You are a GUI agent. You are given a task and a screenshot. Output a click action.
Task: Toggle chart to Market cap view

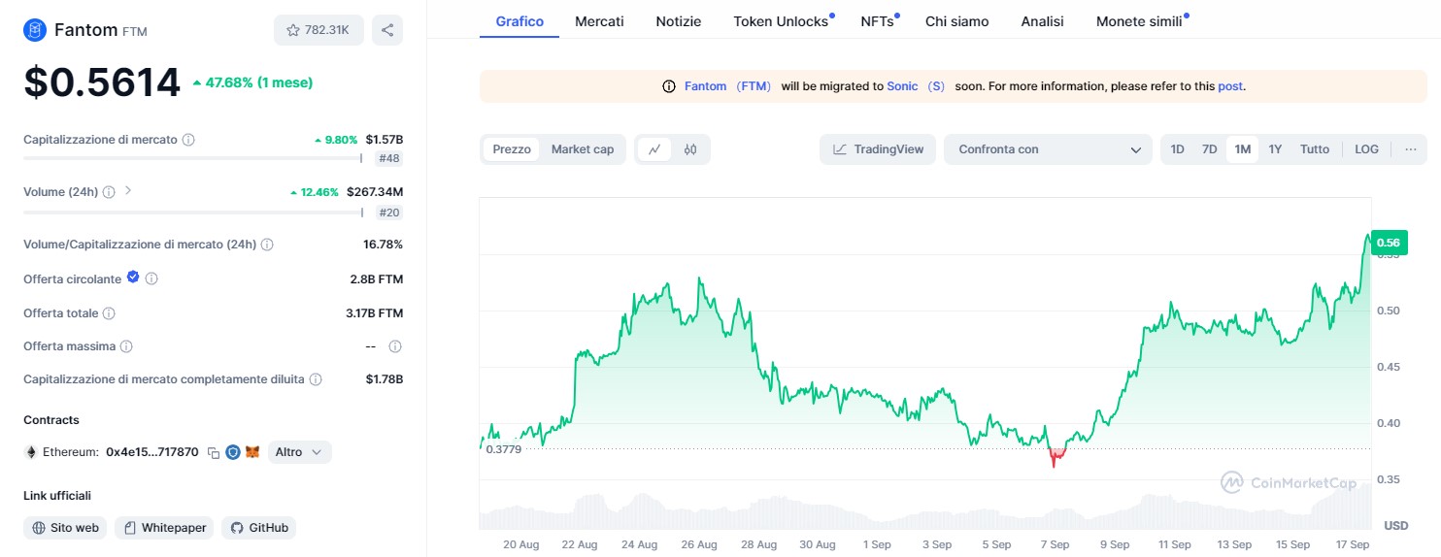tap(583, 149)
